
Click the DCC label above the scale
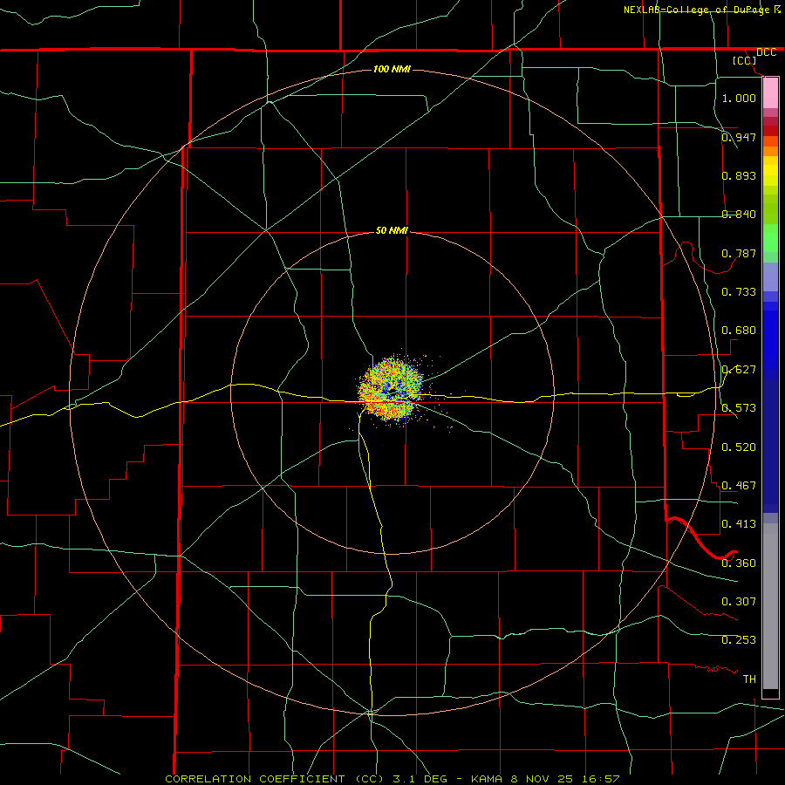[766, 52]
